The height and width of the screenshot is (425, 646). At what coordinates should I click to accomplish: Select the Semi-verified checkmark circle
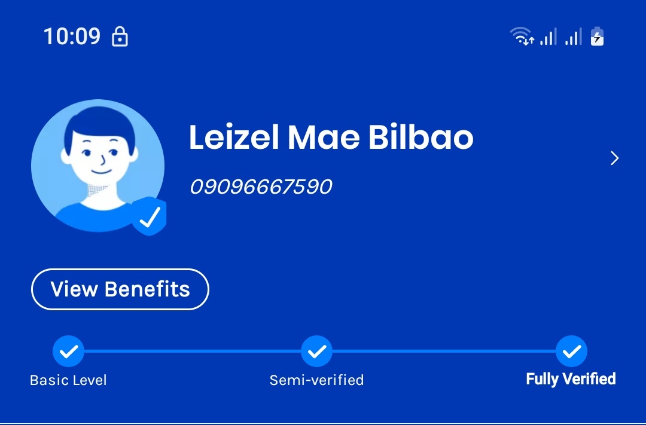coord(316,351)
